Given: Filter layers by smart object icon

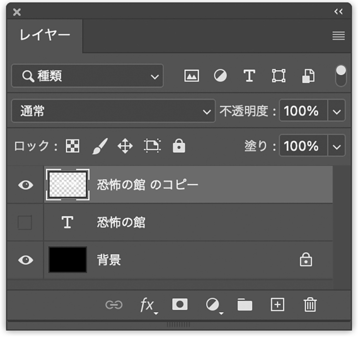Looking at the screenshot, I should pos(308,76).
